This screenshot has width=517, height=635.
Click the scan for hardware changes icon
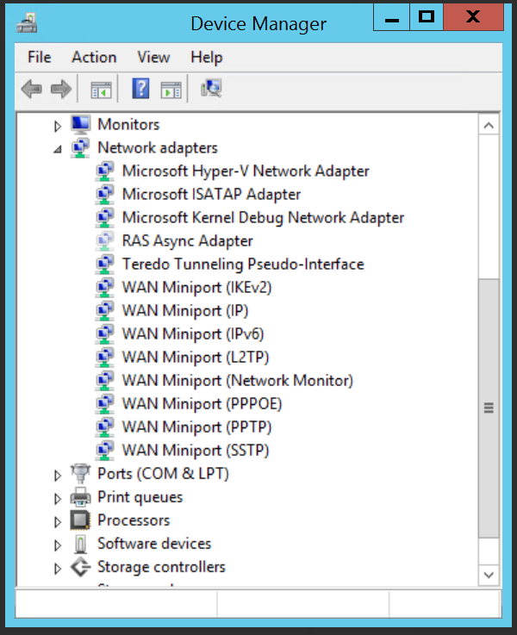click(211, 88)
